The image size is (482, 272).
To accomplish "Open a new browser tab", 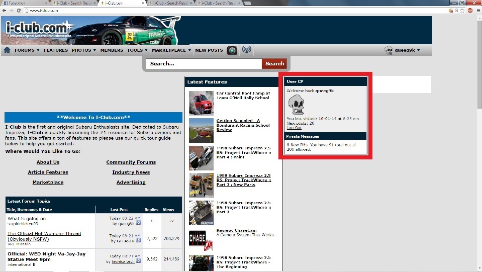I will click(x=247, y=3).
